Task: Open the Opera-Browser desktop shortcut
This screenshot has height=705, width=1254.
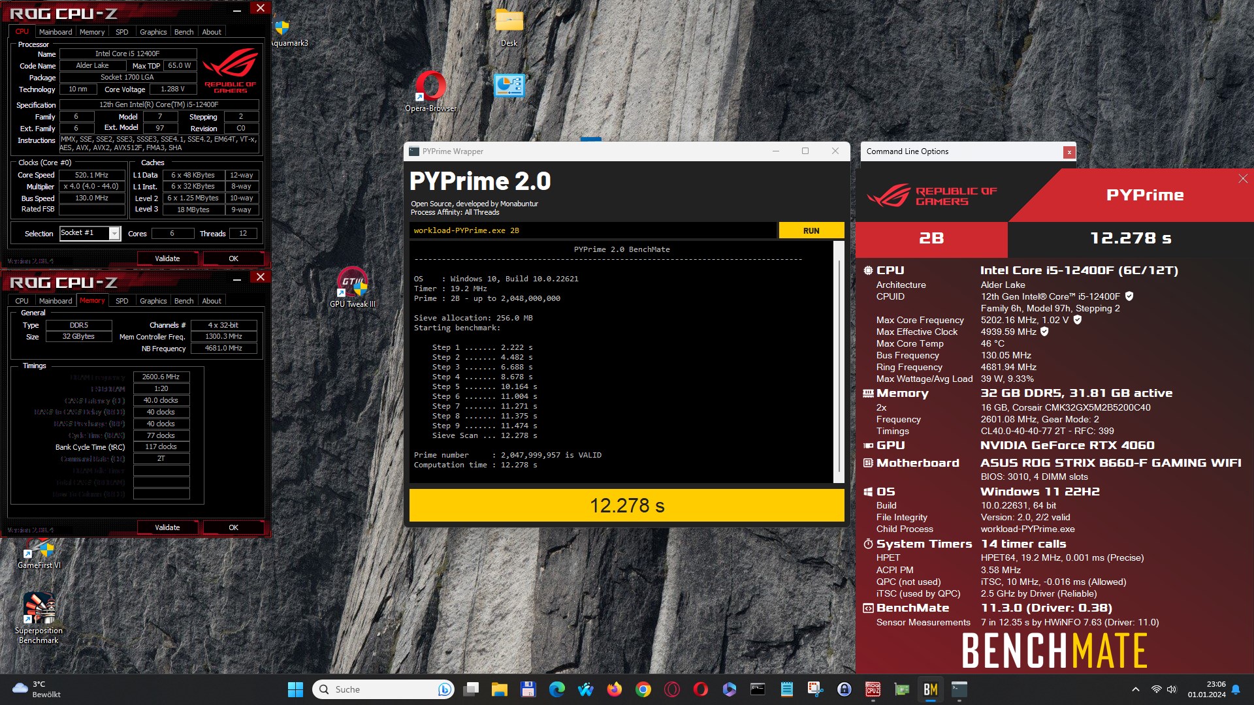Action: point(430,91)
